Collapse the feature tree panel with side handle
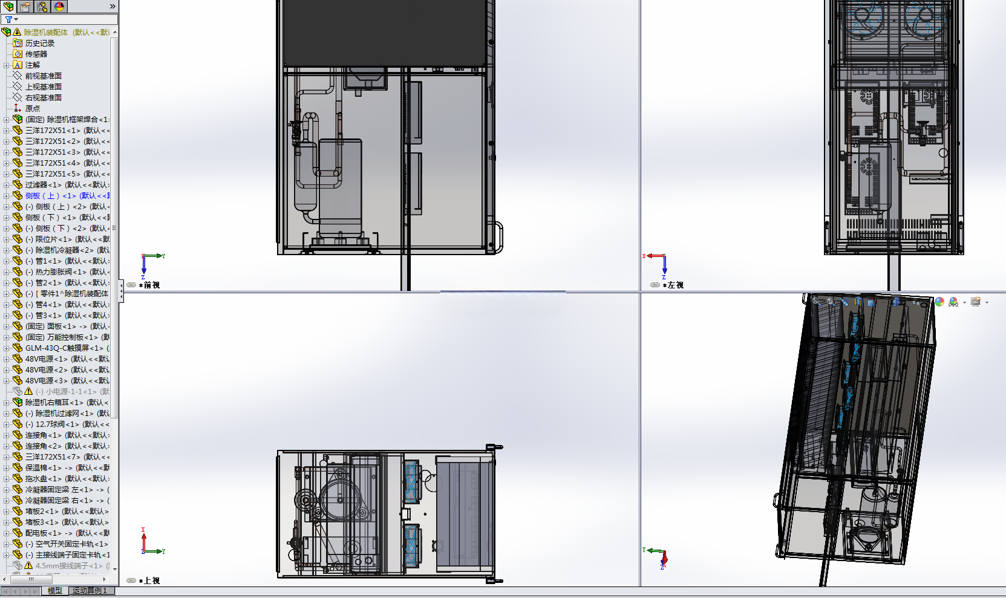Screen dimensions: 1006x598 (x=121, y=291)
